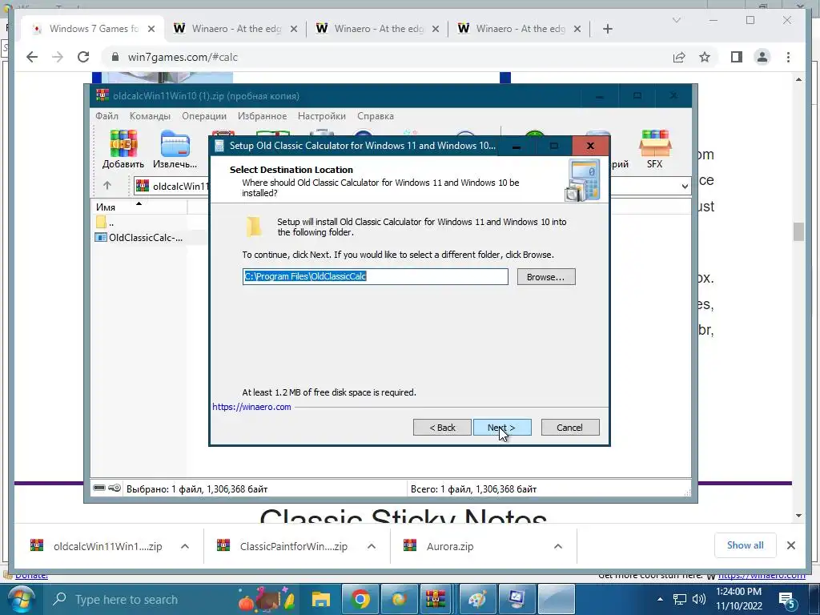Click the WinRAR status bar drive icon

pos(98,488)
